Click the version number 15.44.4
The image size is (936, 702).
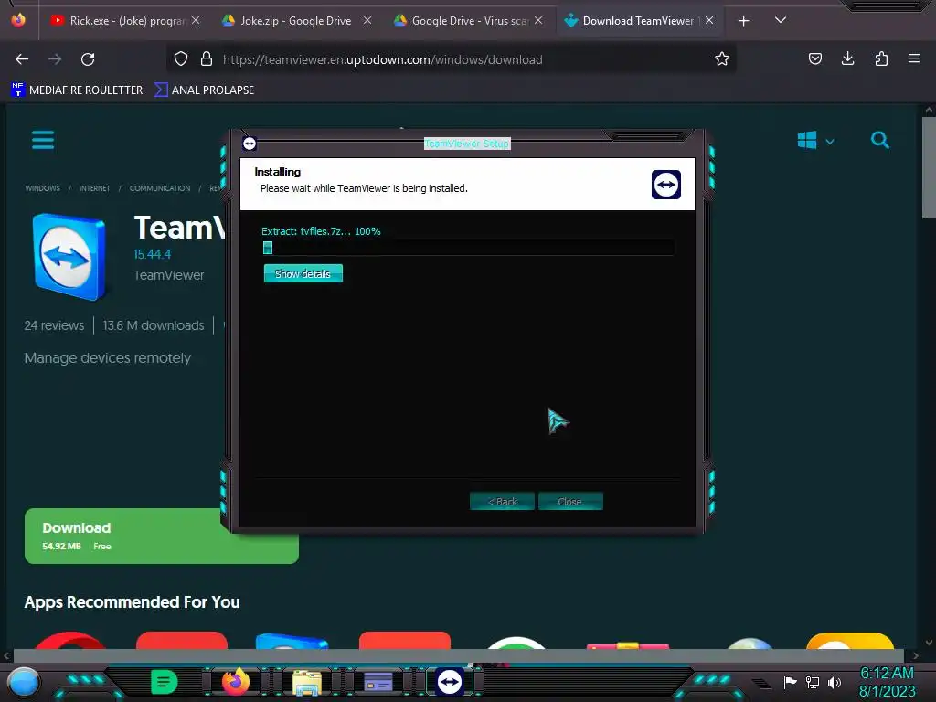tap(153, 254)
